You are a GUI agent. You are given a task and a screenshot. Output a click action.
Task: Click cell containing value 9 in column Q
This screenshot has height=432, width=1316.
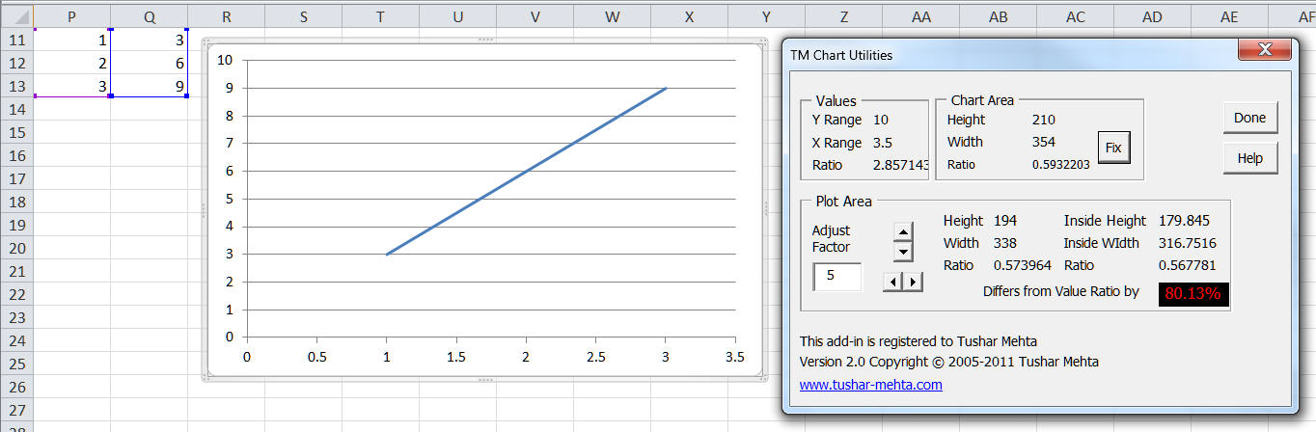coord(150,86)
